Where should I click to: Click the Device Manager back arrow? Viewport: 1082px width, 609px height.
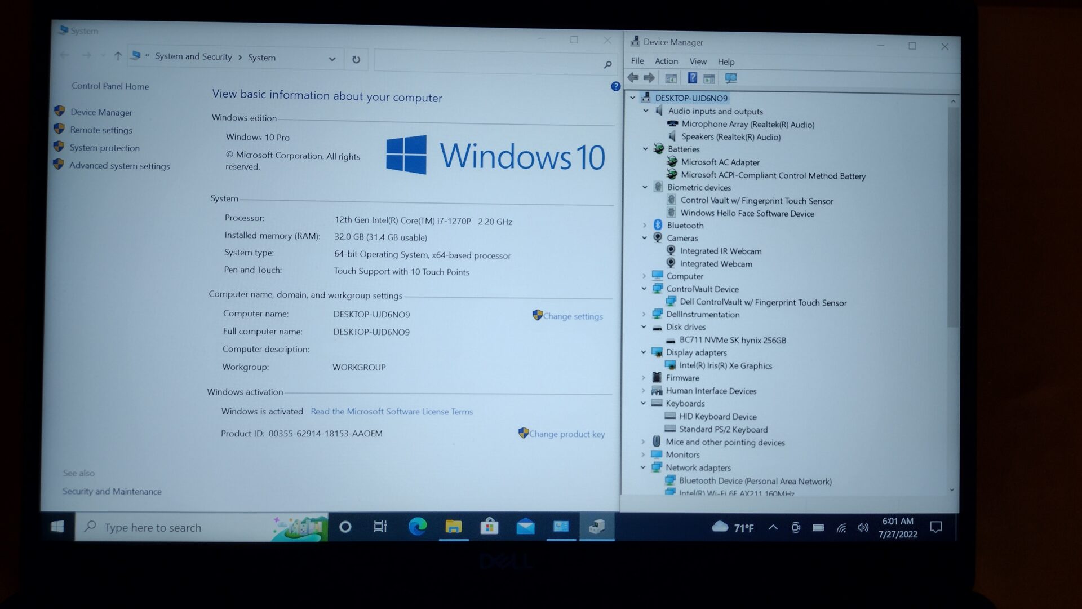(x=633, y=78)
